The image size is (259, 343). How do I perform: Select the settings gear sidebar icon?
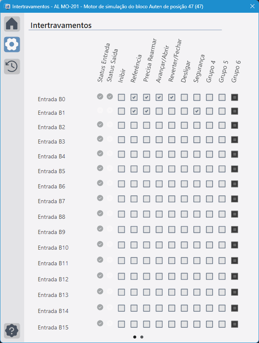pos(12,44)
